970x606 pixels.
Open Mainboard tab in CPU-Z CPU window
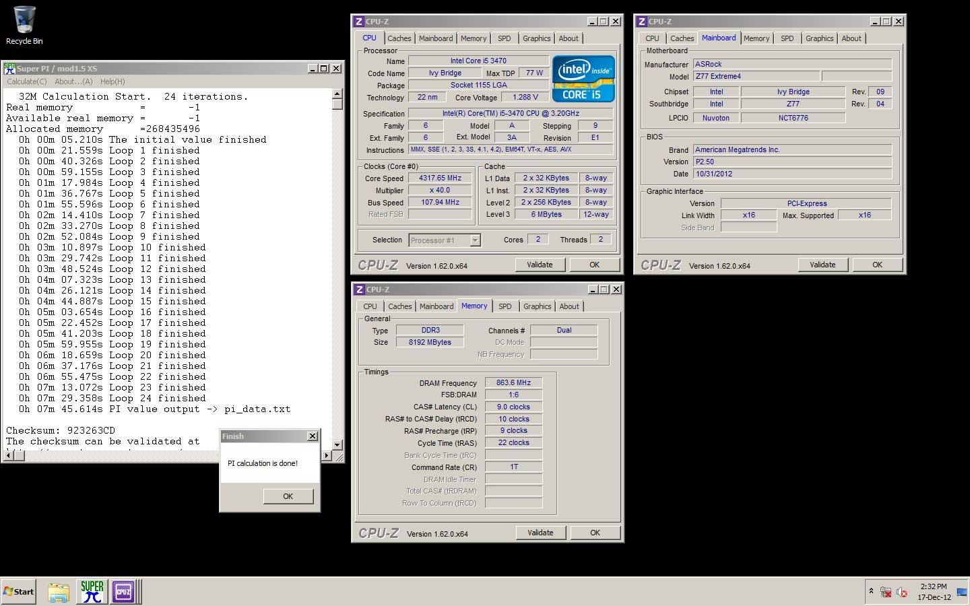(436, 38)
